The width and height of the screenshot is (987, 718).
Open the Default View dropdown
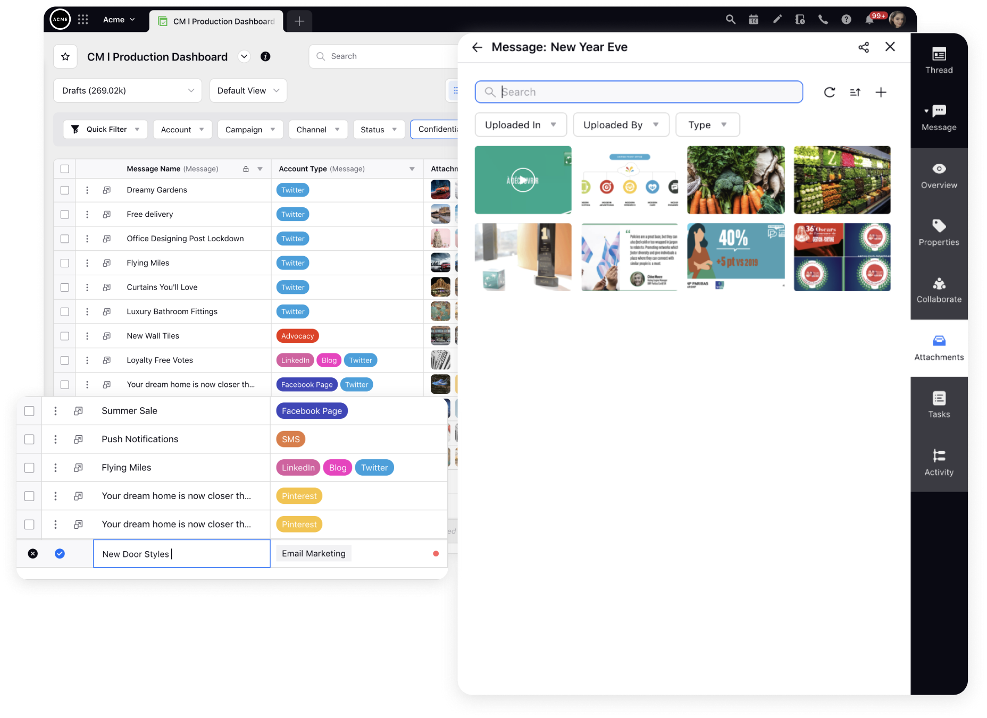[x=248, y=91]
